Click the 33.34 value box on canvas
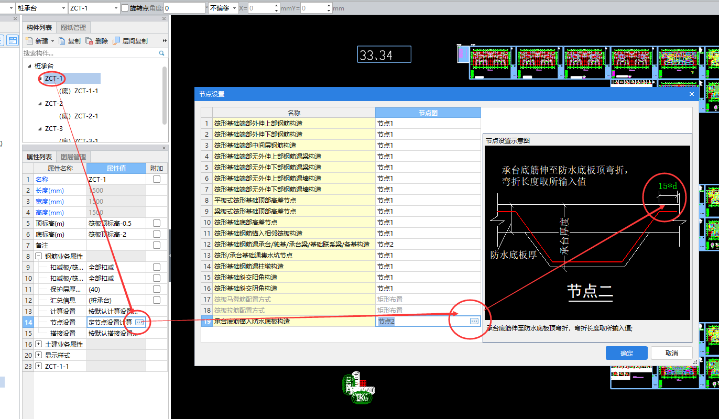The height and width of the screenshot is (419, 719). point(384,54)
